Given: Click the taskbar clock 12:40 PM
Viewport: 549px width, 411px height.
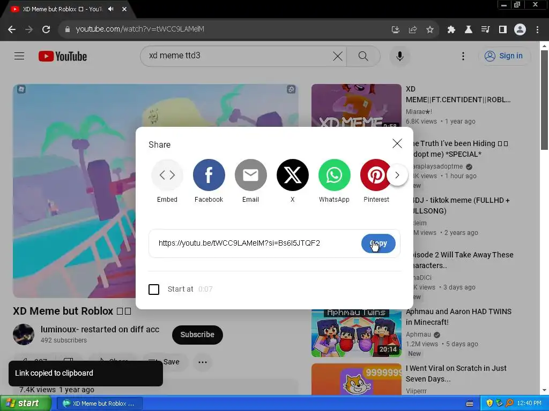Looking at the screenshot, I should (529, 404).
